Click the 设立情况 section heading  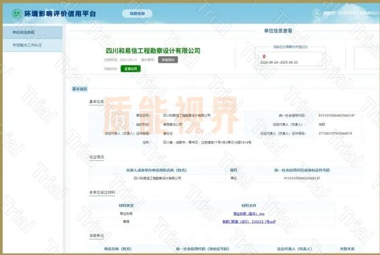click(x=97, y=157)
